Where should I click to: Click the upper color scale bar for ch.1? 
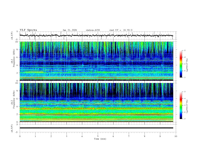point(181,64)
